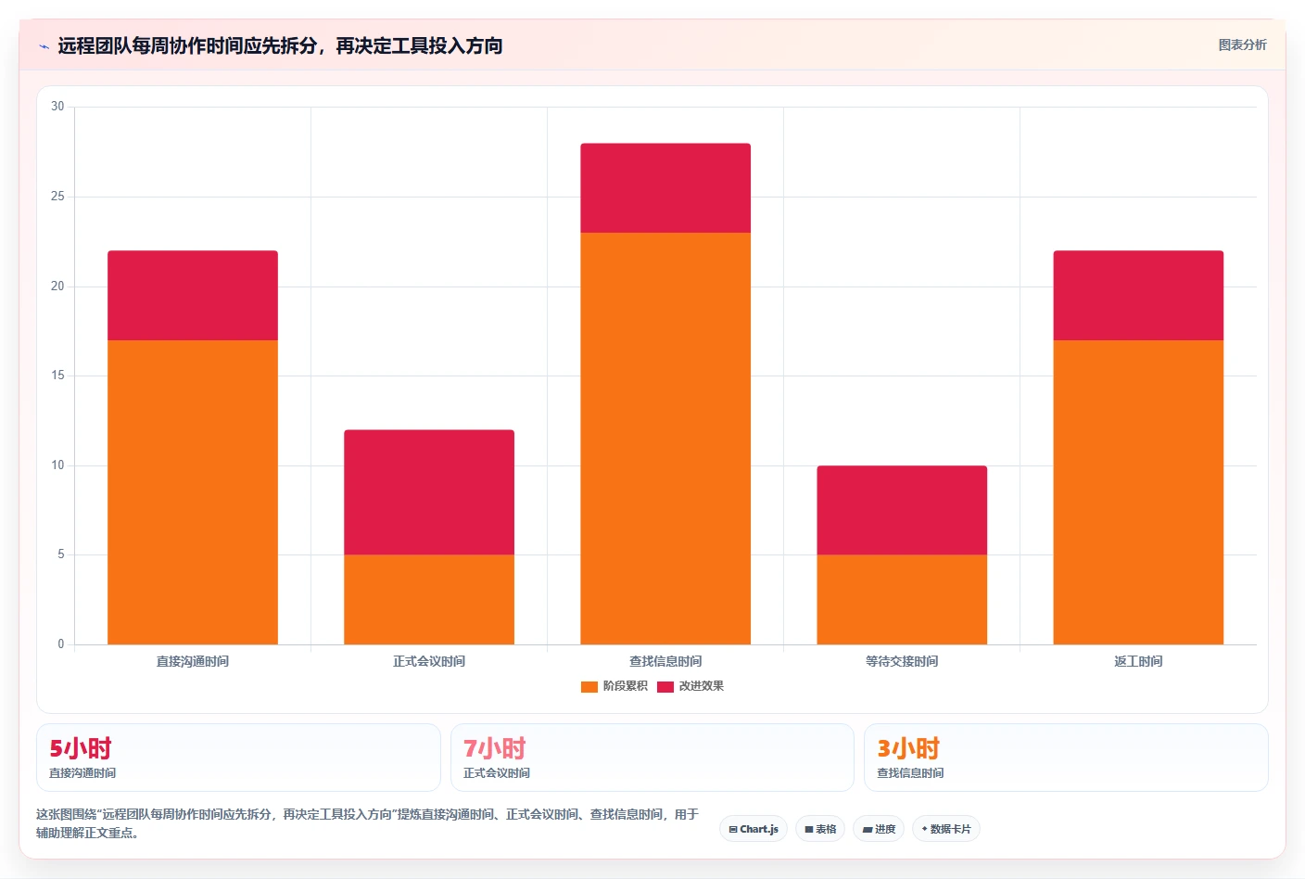Viewport: 1305px width, 879px height.
Task: Select the 数据卡片 tag chip
Action: pos(946,829)
